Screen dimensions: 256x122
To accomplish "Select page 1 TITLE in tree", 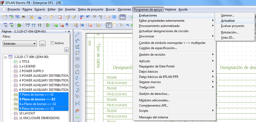I will tap(24, 62).
